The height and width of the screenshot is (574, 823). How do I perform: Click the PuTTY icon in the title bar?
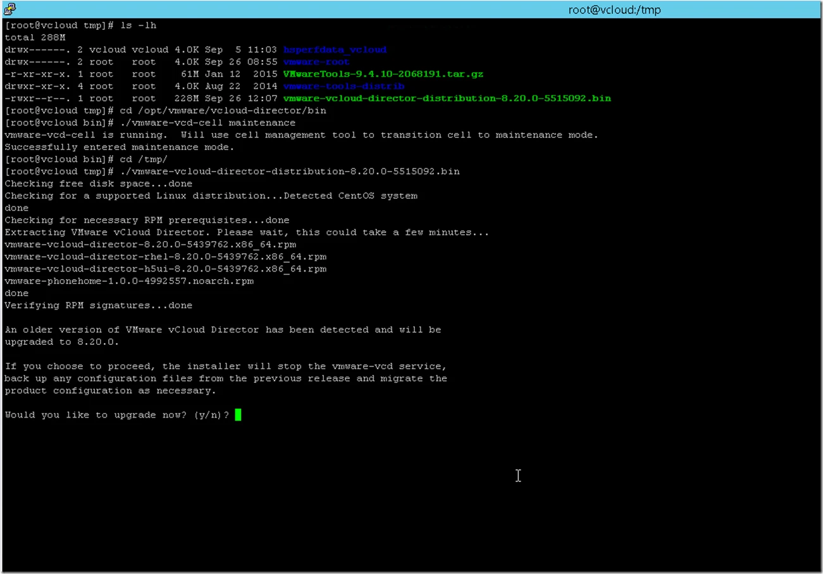[x=9, y=9]
